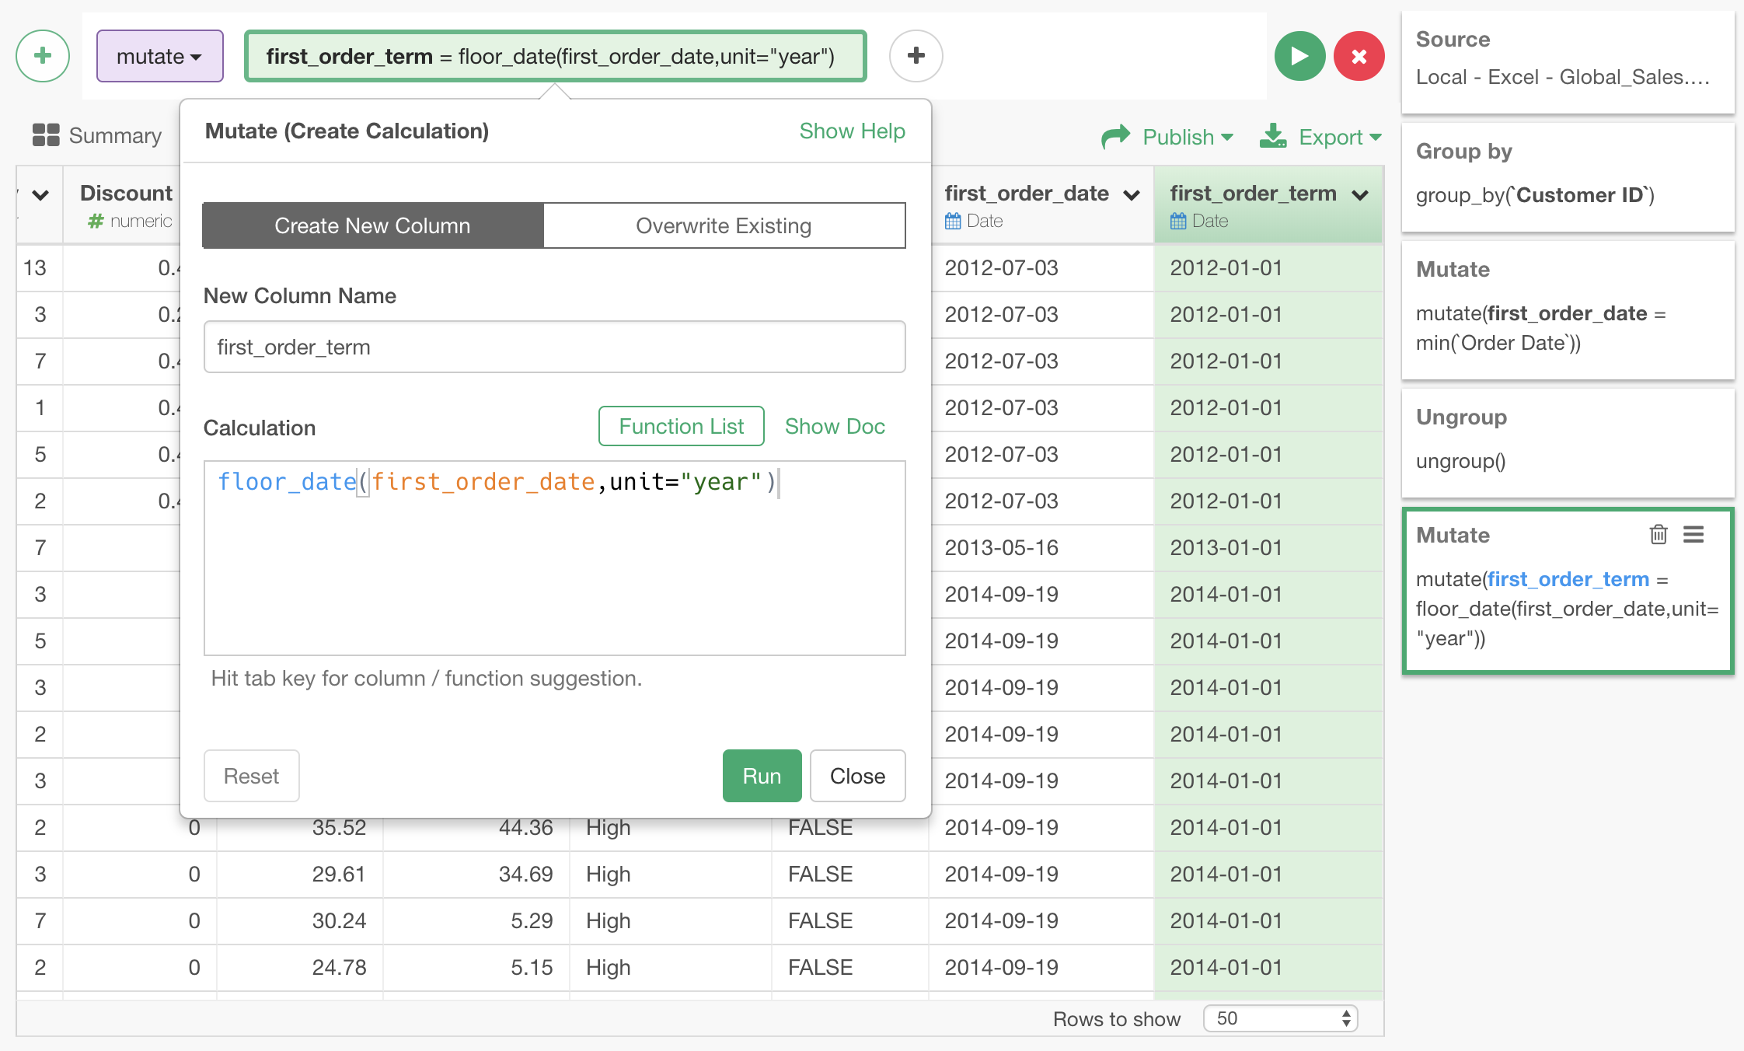Click the red cancel X icon
Image resolution: width=1744 pixels, height=1051 pixels.
1359,56
